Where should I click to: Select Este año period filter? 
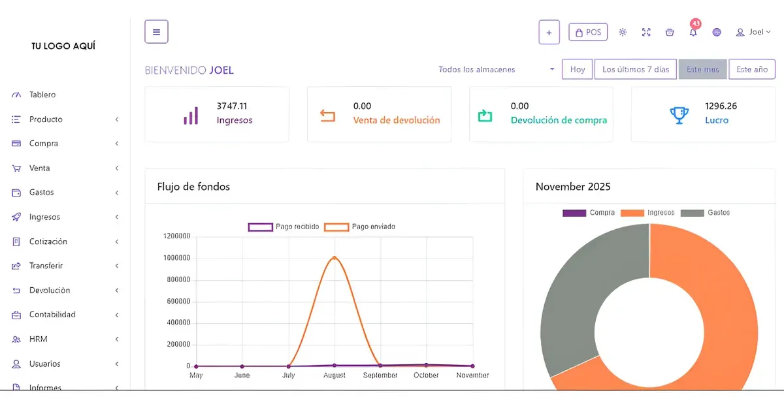[x=752, y=69]
